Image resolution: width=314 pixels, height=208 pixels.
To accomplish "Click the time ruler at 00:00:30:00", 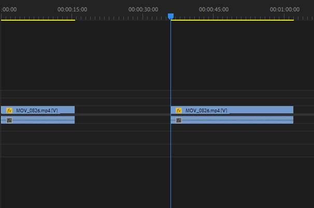I will tap(143, 9).
